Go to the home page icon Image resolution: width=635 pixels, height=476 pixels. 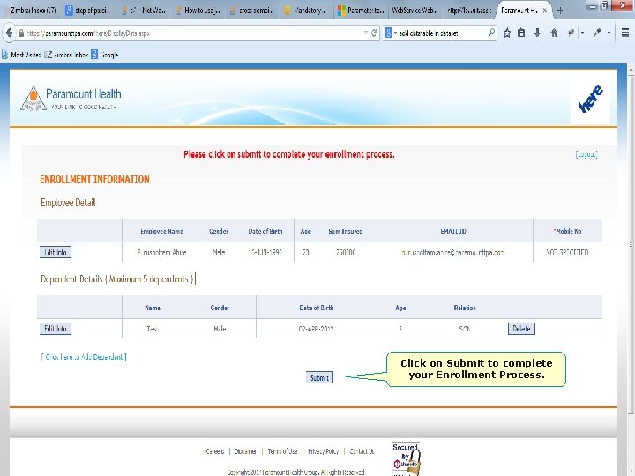pos(554,33)
